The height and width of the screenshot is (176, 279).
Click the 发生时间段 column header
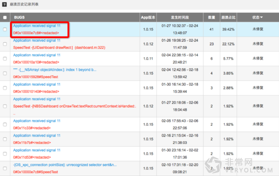[180, 18]
